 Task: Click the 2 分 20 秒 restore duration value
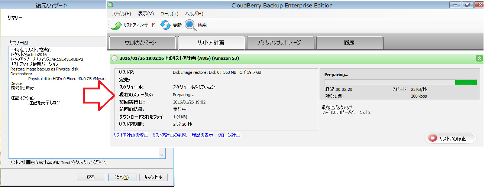pyautogui.click(x=182, y=124)
